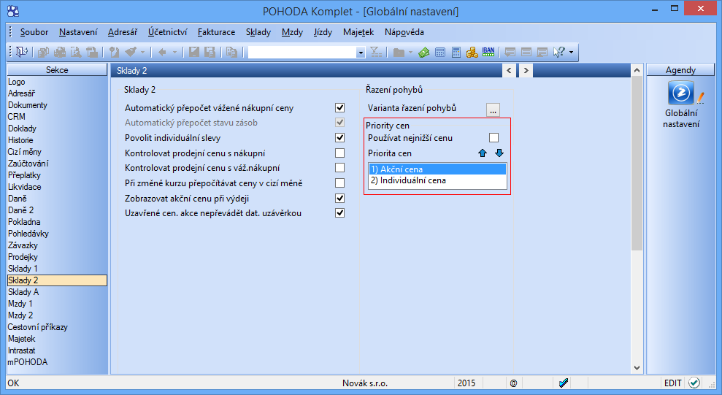Click the context help pointer icon
The width and height of the screenshot is (722, 395).
[x=558, y=53]
